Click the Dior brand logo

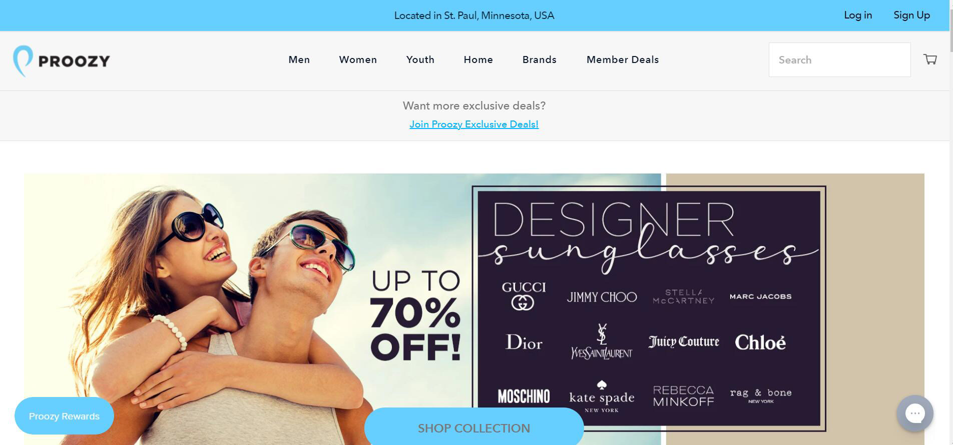pyautogui.click(x=524, y=342)
